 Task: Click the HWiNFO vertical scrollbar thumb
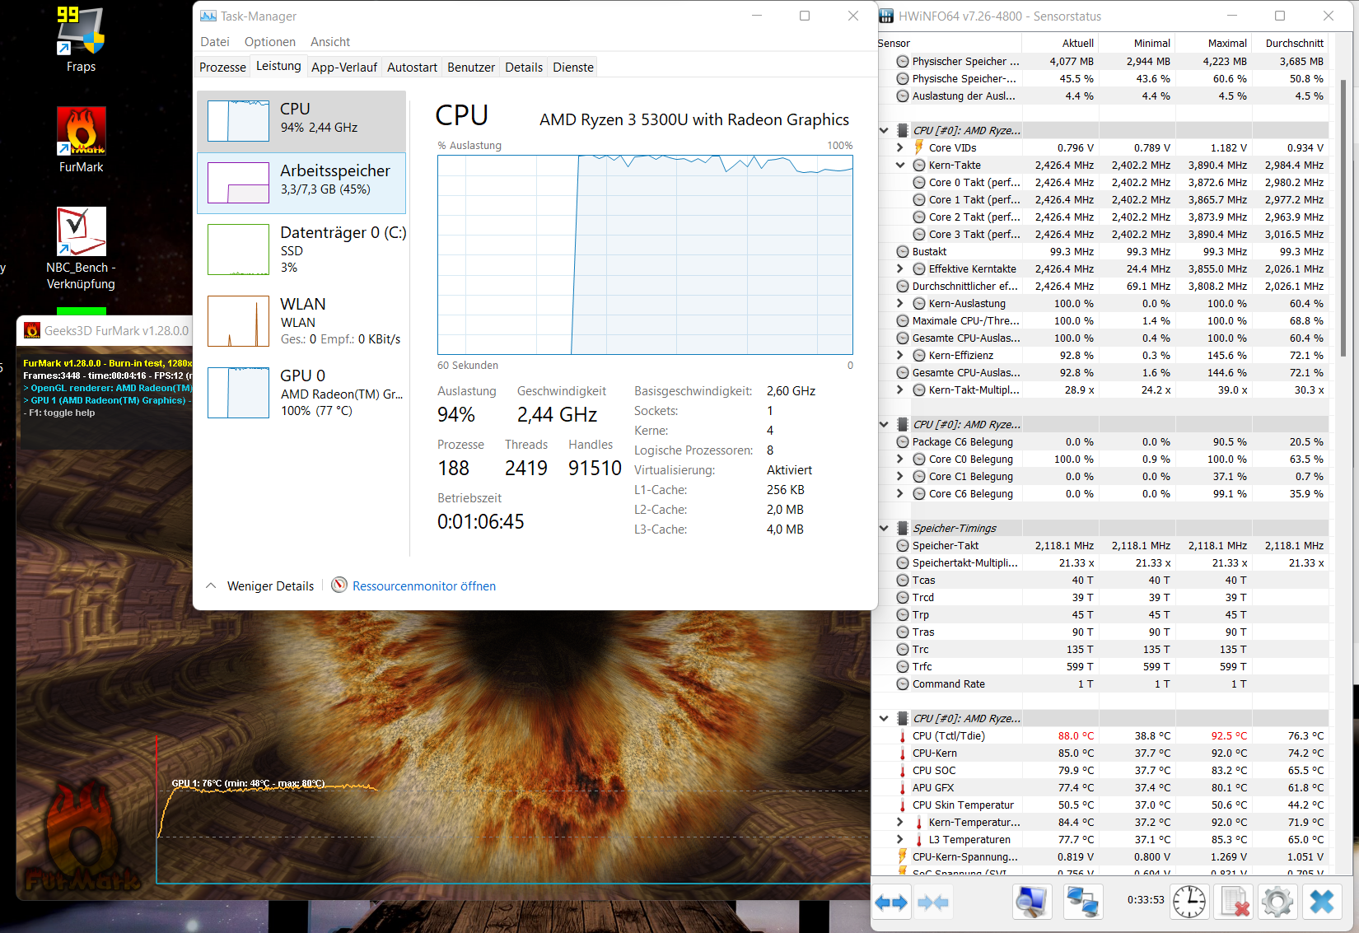pos(1343,217)
